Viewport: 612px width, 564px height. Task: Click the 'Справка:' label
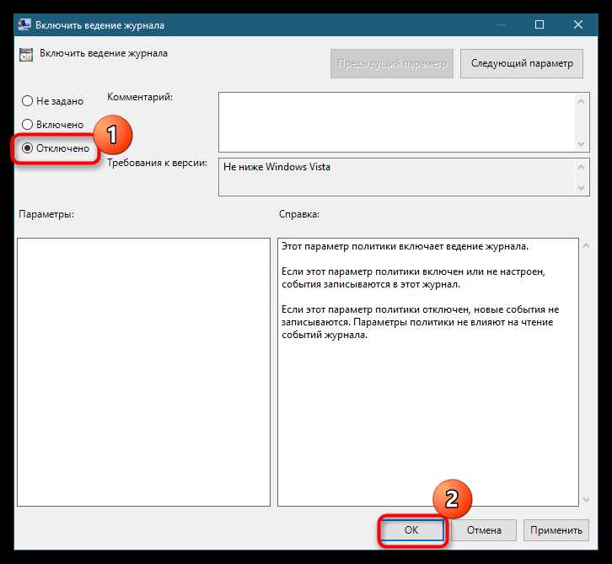coord(299,214)
